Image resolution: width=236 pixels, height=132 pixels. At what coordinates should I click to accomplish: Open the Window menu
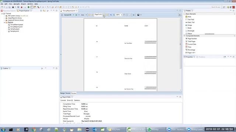[30, 4]
